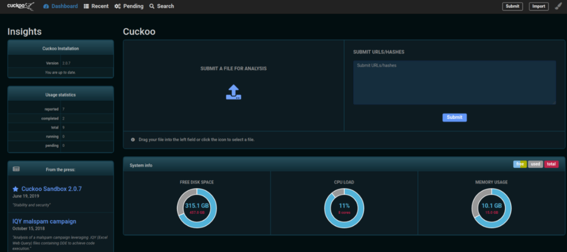The image size is (567, 252).
Task: Click the Usage statistics panel header
Action: 61,95
